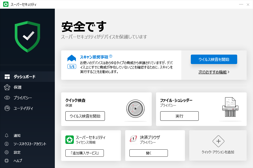253x168 pixels.
Task: Click the 1/5 recommendation counter icon
Action: (72, 66)
